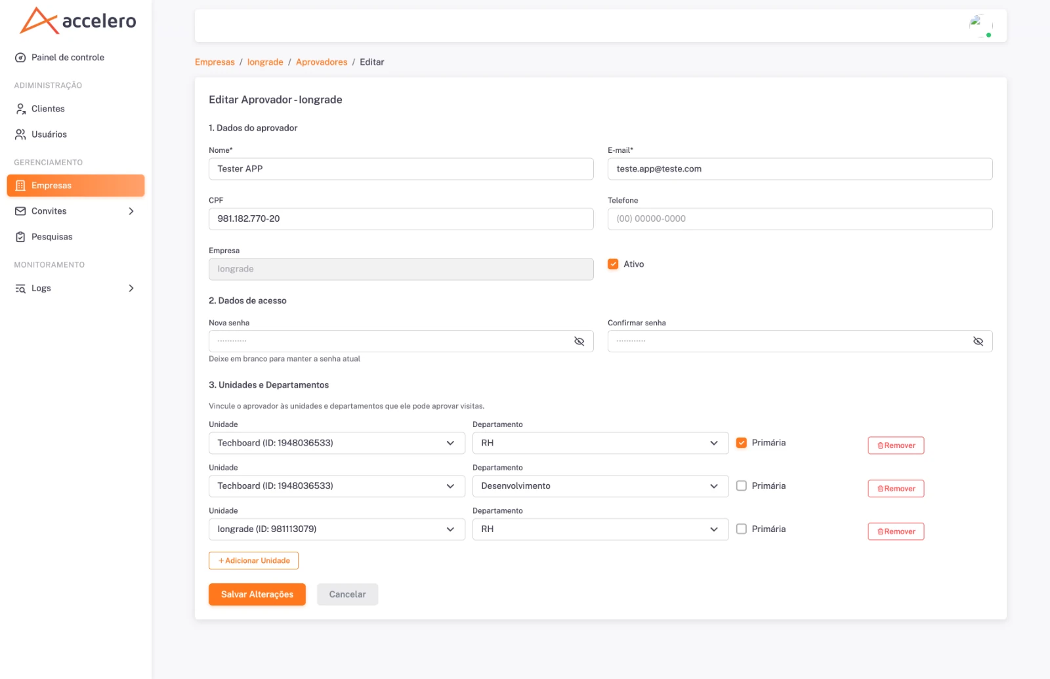This screenshot has height=679, width=1050.
Task: Click the Cancelar button
Action: click(x=347, y=594)
